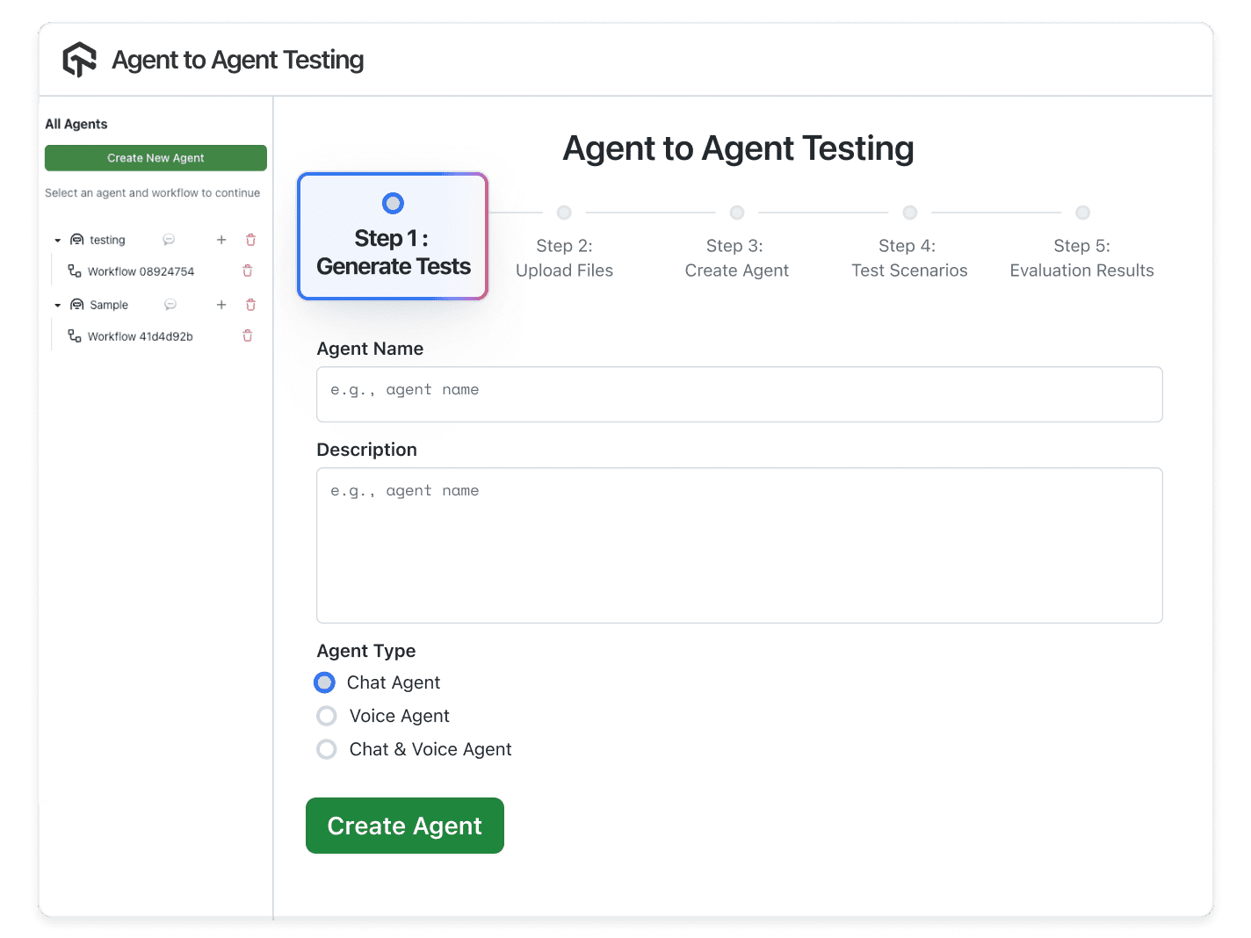Delete the testing agent via trash icon
1251x938 pixels.
(250, 240)
